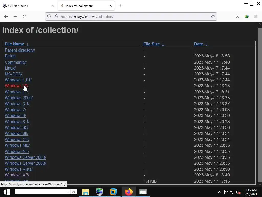Click the 1.4 KiB file size cell
This screenshot has width=262, height=197.
[x=150, y=181]
